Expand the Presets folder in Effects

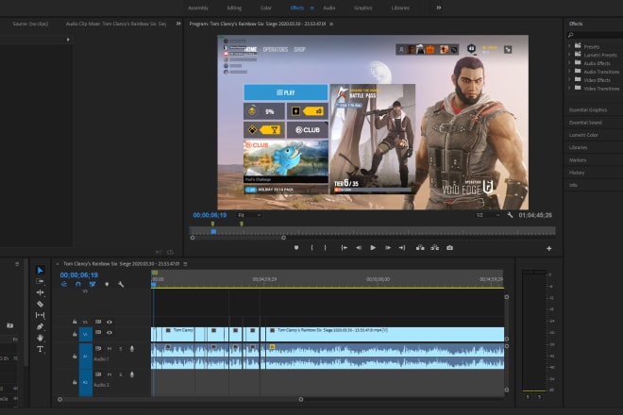[569, 46]
